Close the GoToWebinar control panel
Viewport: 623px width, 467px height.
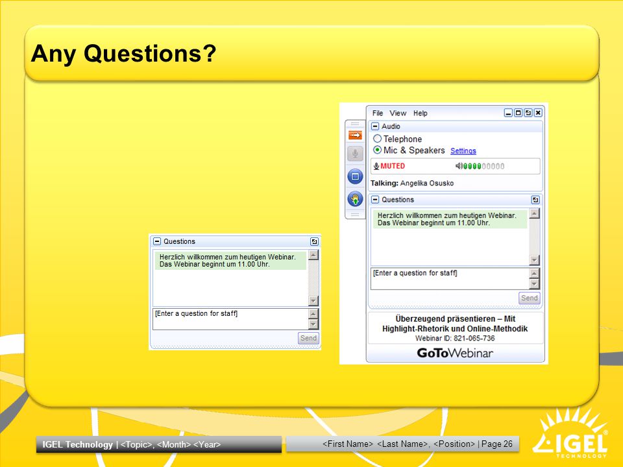click(538, 113)
